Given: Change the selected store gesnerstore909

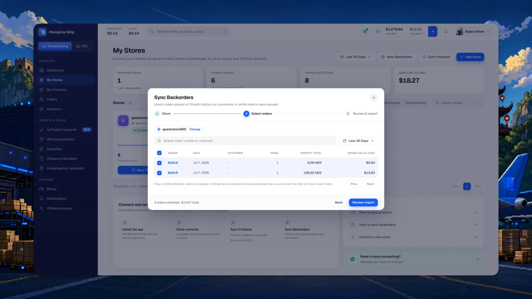Looking at the screenshot, I should 195,129.
